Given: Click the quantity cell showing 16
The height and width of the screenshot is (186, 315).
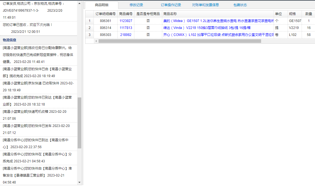Looking at the screenshot, I should [309, 28].
